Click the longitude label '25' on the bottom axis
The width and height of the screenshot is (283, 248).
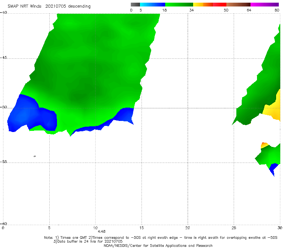tap(234, 228)
